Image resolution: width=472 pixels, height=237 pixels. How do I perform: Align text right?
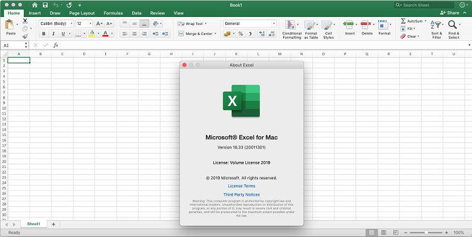[x=144, y=34]
